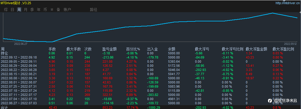Open the M tab
Viewport: 301px width, 109px height.
coord(52,10)
